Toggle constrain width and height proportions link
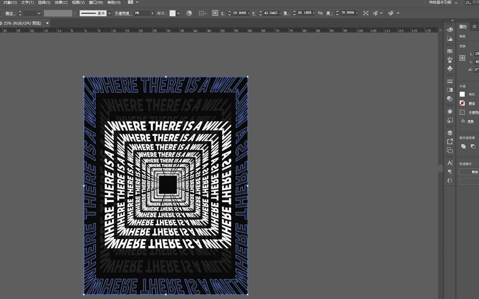 click(320, 13)
